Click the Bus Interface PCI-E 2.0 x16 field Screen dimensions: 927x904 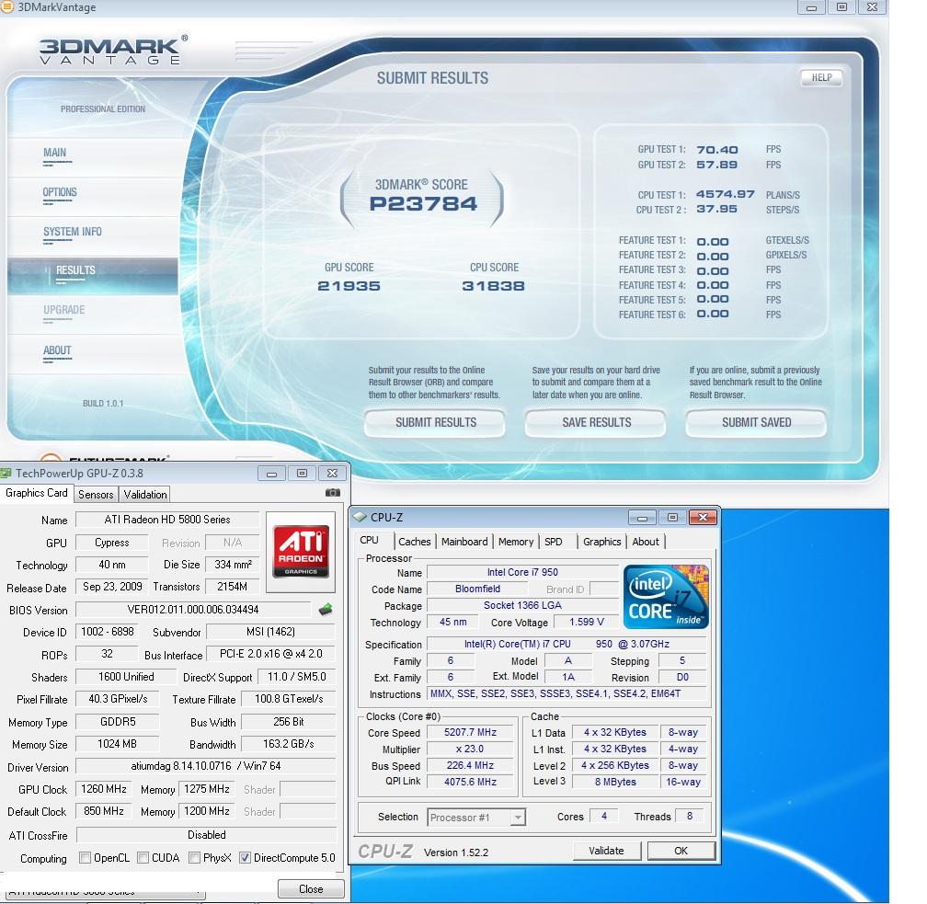click(x=270, y=654)
